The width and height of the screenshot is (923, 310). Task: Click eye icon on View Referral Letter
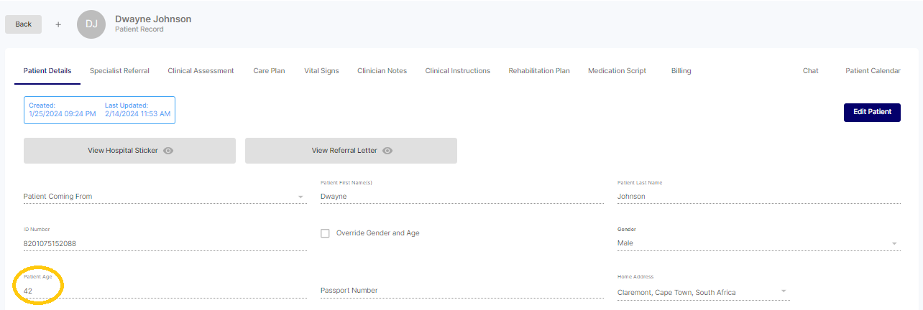pyautogui.click(x=387, y=151)
